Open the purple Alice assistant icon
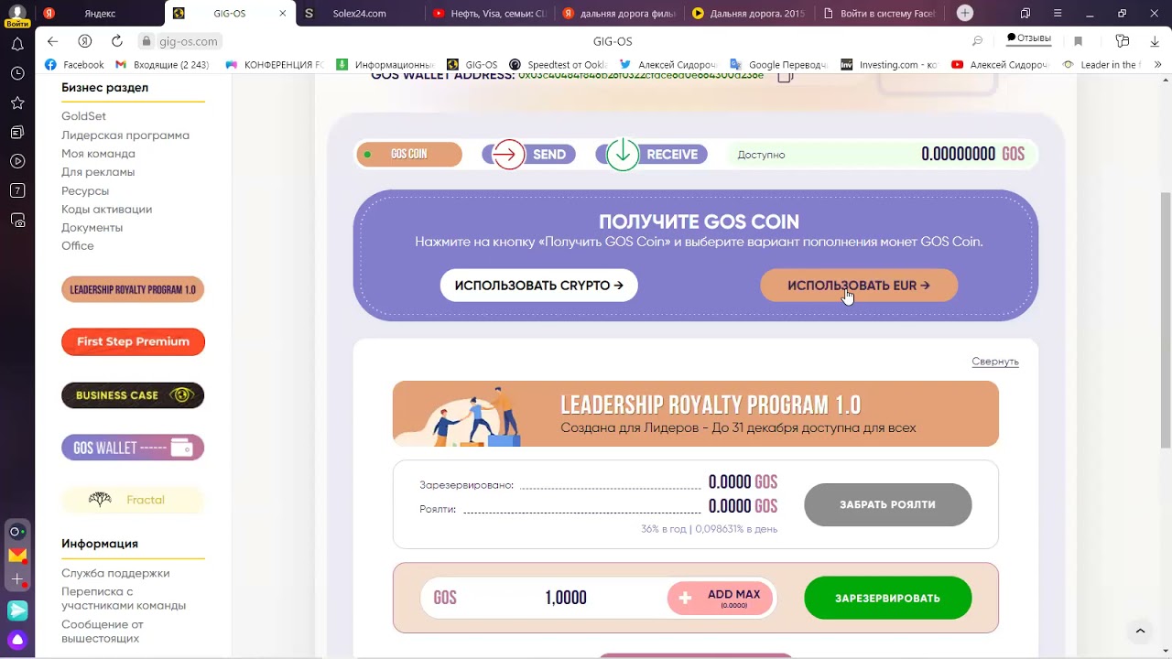Viewport: 1172px width, 659px height. coord(17,639)
